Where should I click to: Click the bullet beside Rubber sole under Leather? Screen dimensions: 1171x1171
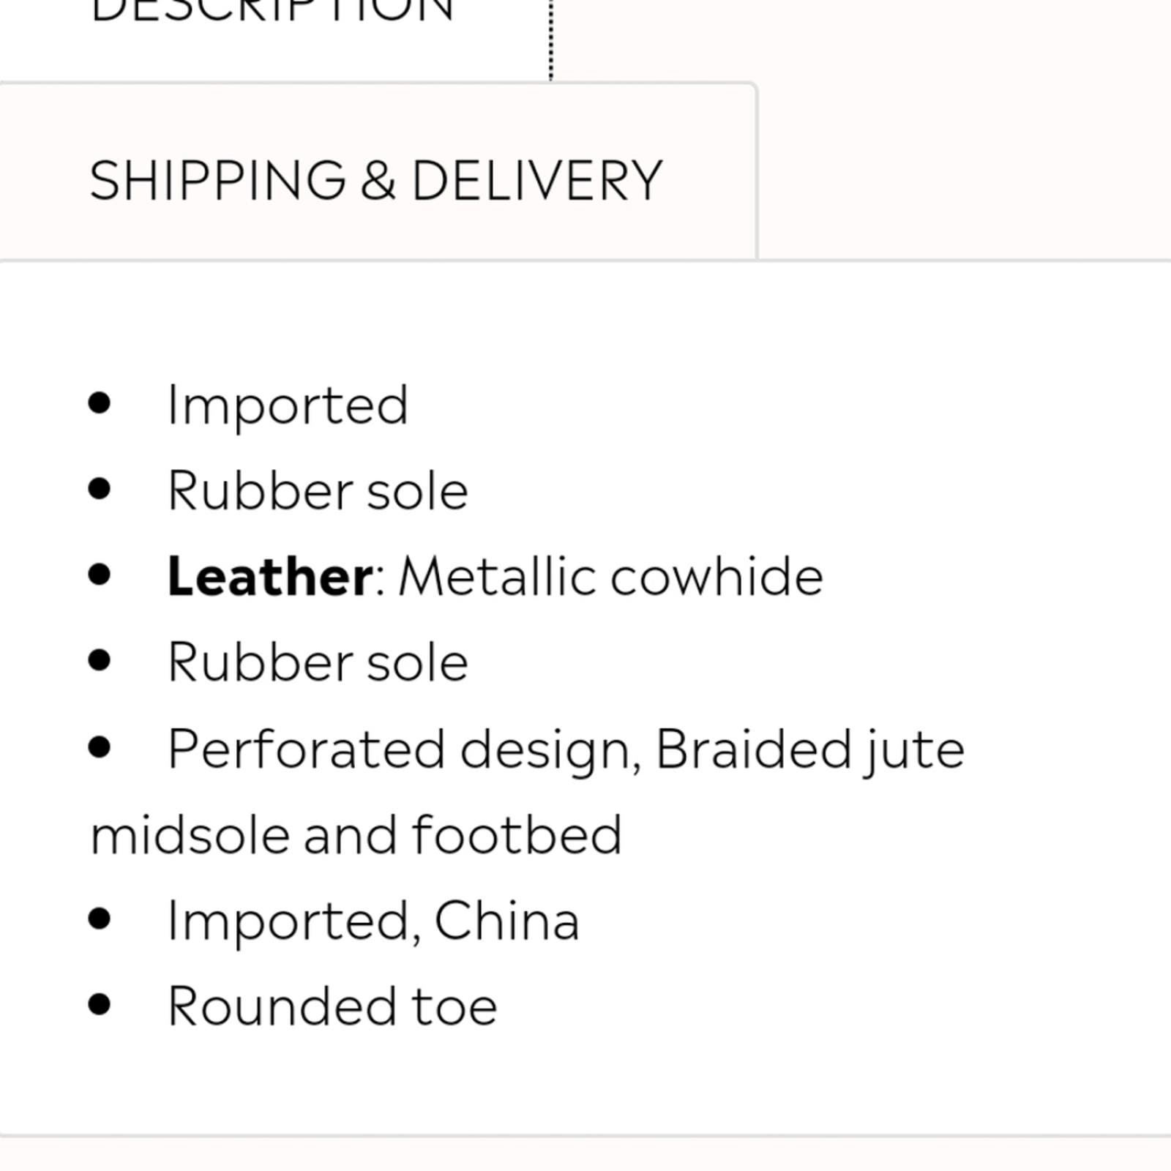point(99,660)
